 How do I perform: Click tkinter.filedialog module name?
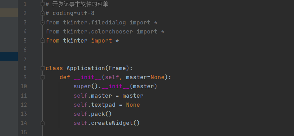[x=94, y=23]
